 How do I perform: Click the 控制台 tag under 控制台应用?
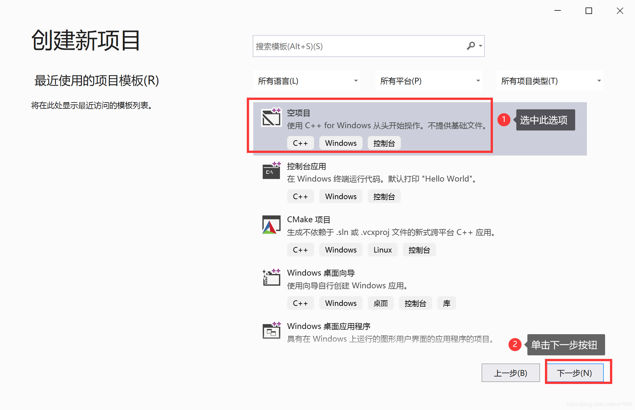pos(384,197)
